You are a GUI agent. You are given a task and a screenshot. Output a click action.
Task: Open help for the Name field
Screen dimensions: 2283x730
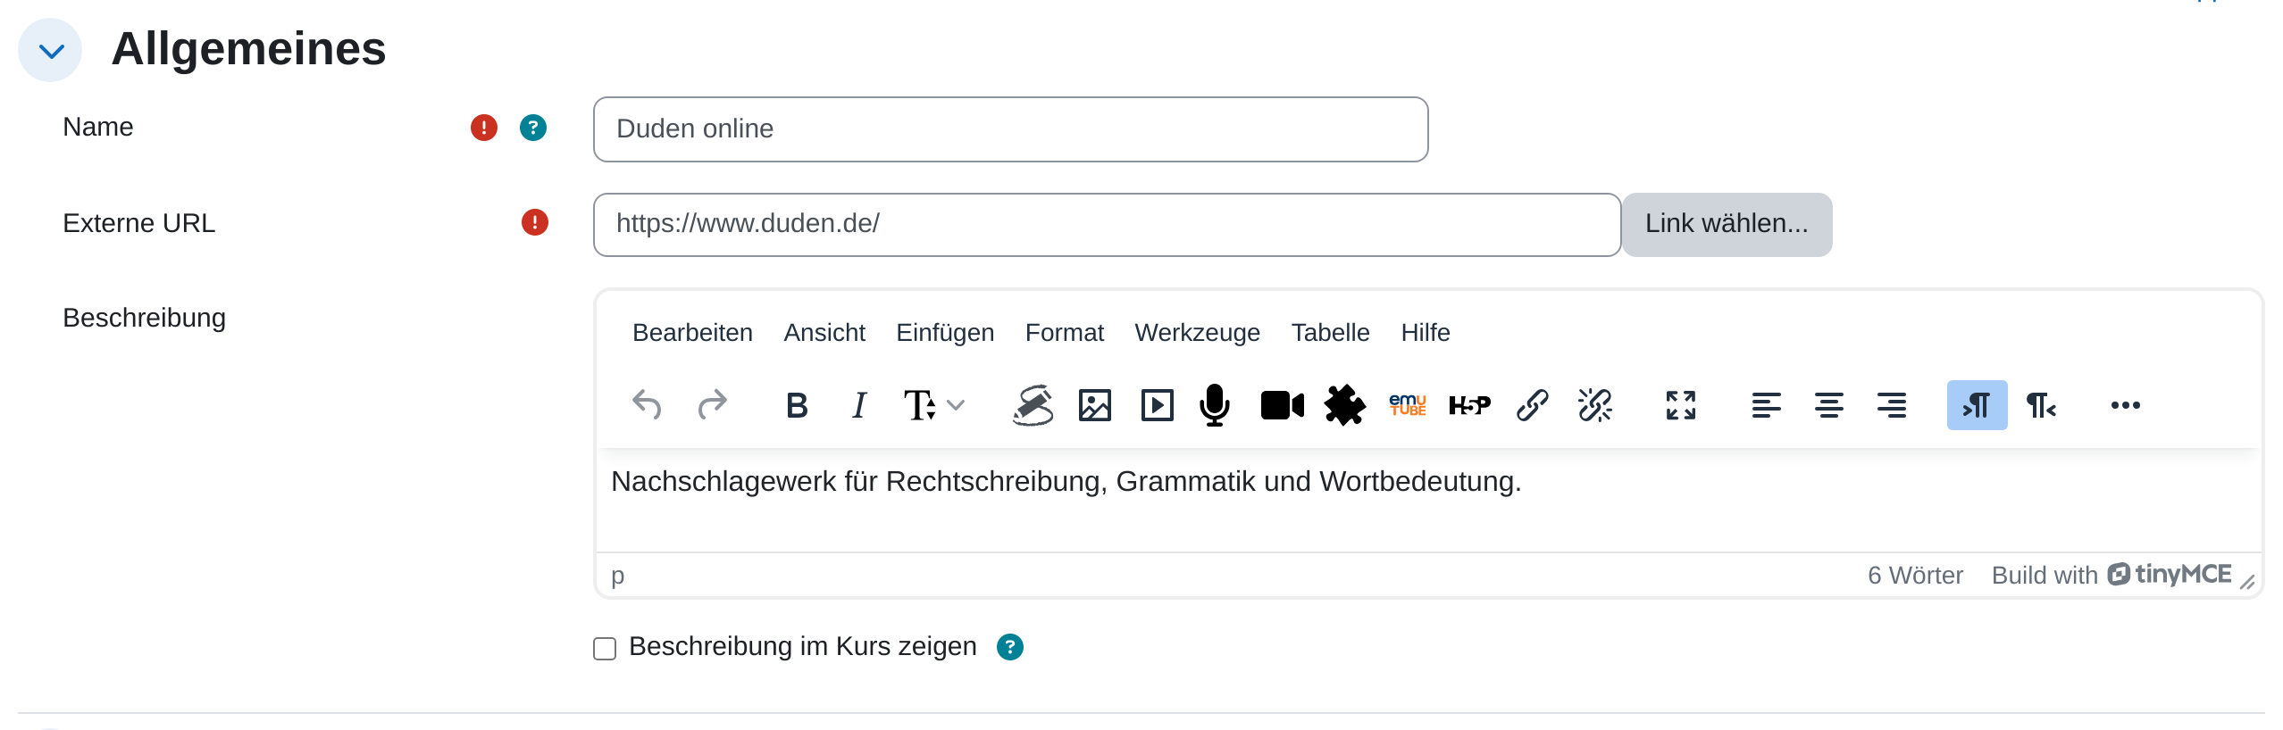[533, 128]
